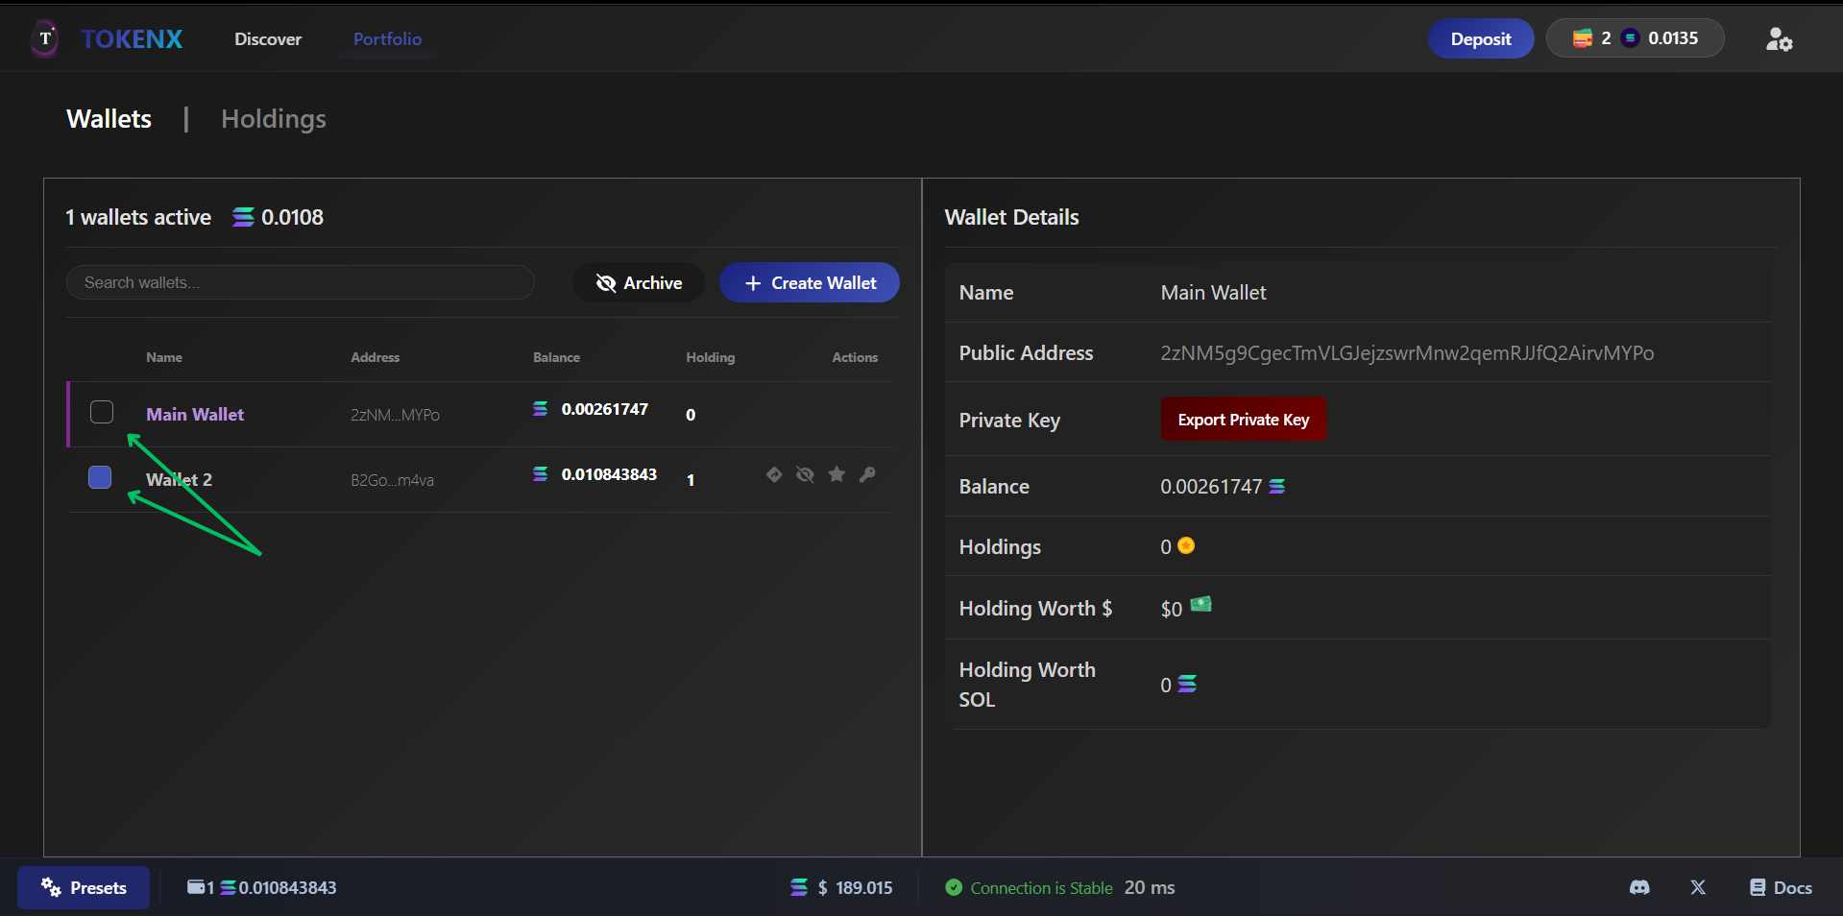Focus the Search wallets input field
This screenshot has height=916, width=1843.
[300, 282]
